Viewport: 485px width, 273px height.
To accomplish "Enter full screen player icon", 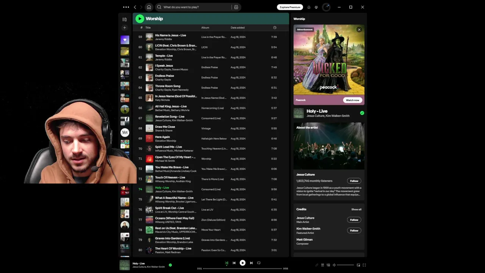I will 364,265.
